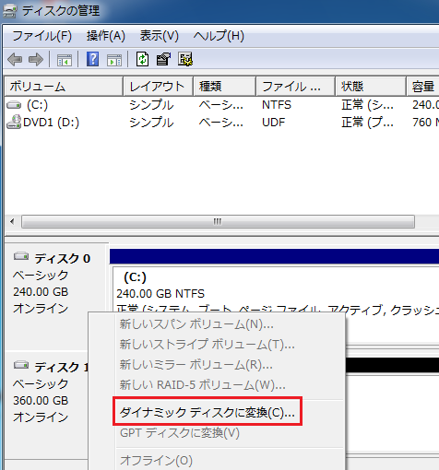Click the DVD1 (D:) disc icon
Viewport: 439px width, 470px height.
pyautogui.click(x=14, y=122)
